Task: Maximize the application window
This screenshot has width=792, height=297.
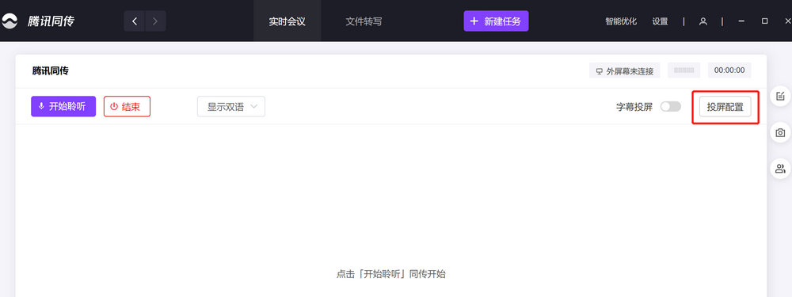Action: [x=765, y=21]
